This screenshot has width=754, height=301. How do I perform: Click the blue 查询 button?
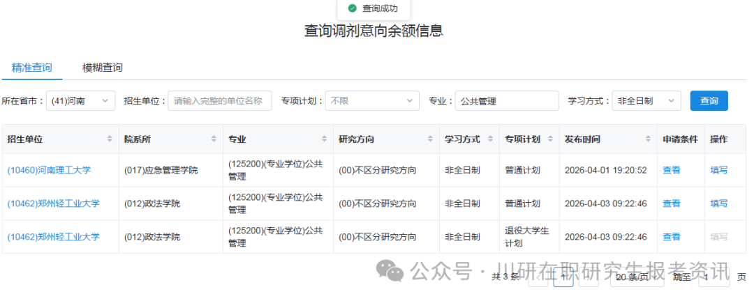[x=709, y=101]
